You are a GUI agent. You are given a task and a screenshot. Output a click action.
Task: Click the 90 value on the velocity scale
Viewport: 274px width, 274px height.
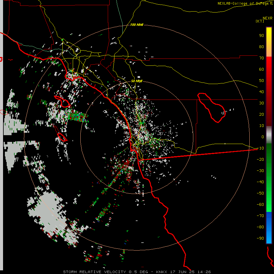[262, 36]
